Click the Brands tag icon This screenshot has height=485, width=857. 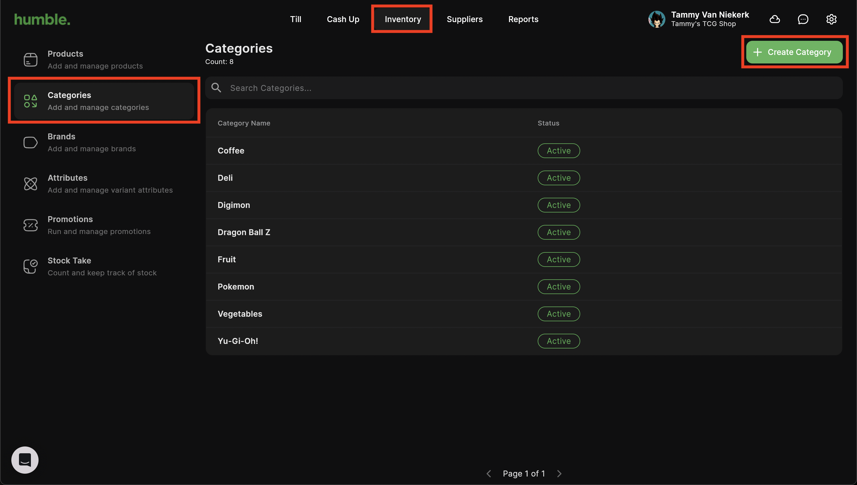tap(30, 142)
